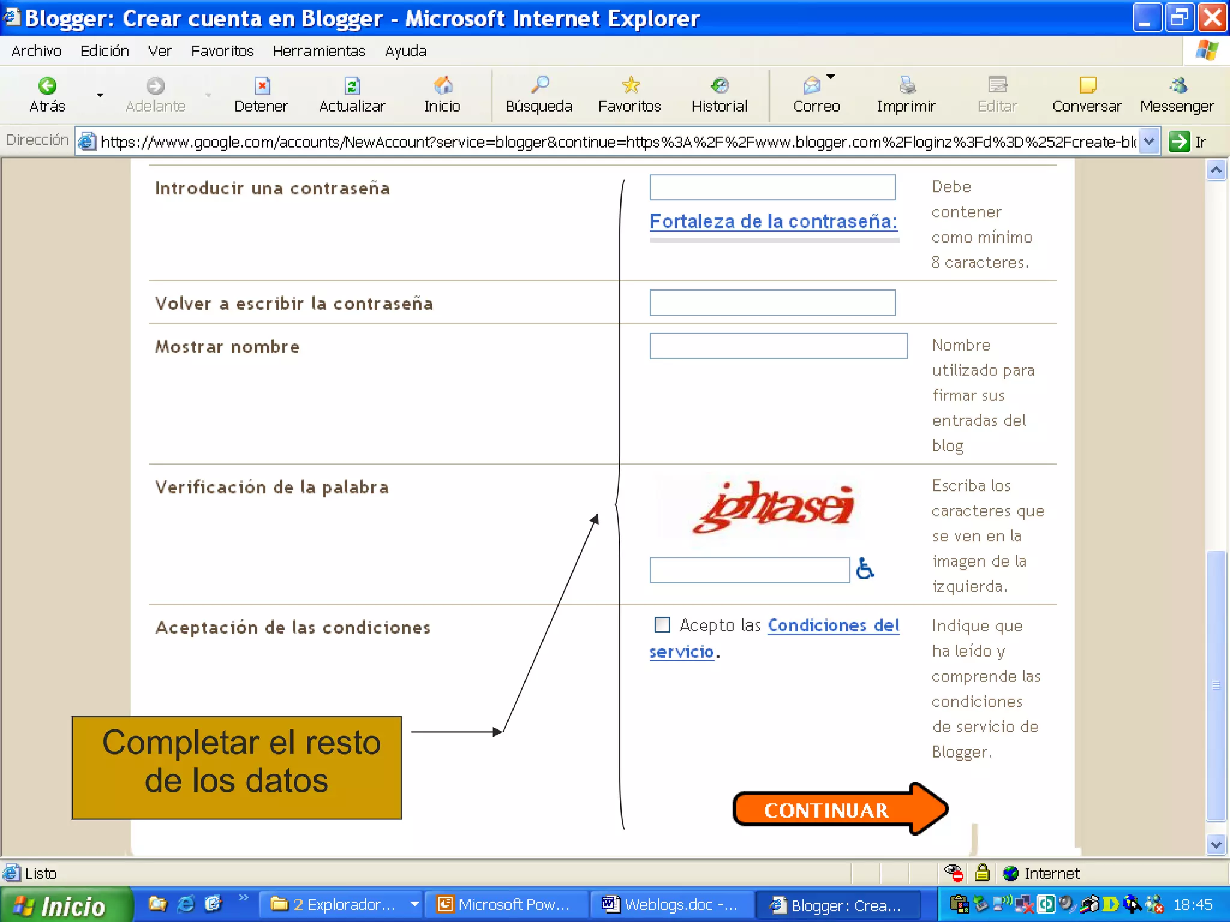The width and height of the screenshot is (1230, 922).
Task: Focus the Introducir una contraseña field
Action: (772, 187)
